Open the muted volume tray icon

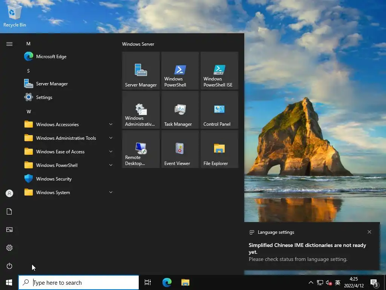point(329,282)
